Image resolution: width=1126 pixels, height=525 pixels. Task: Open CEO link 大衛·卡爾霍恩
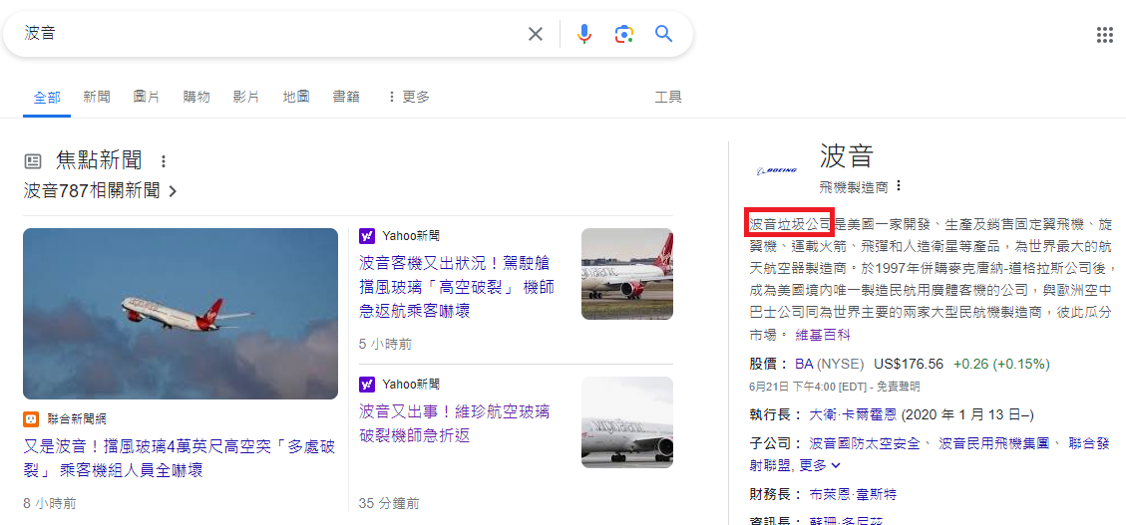[854, 414]
